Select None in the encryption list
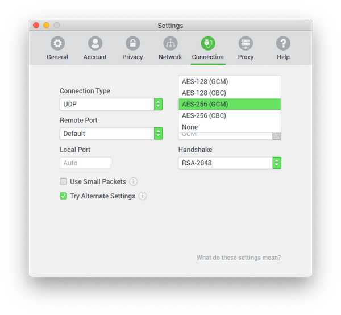The image size is (341, 315). click(190, 127)
